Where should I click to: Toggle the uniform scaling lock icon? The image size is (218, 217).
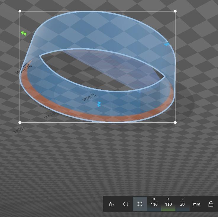tap(211, 204)
